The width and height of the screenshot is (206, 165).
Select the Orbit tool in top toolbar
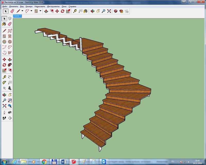pyautogui.click(x=93, y=11)
